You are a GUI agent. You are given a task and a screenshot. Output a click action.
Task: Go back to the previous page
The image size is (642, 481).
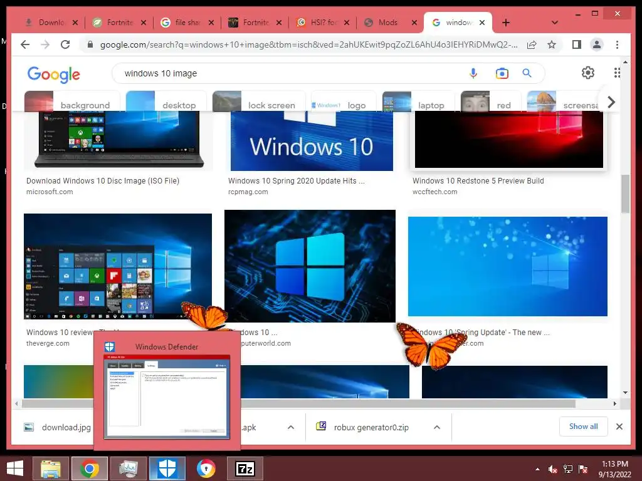[25, 44]
